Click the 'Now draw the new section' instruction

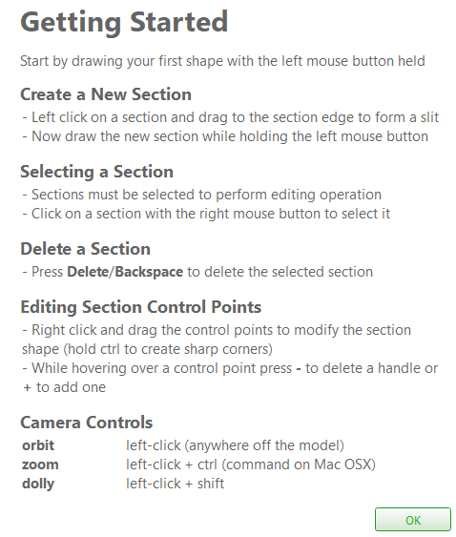tap(225, 136)
